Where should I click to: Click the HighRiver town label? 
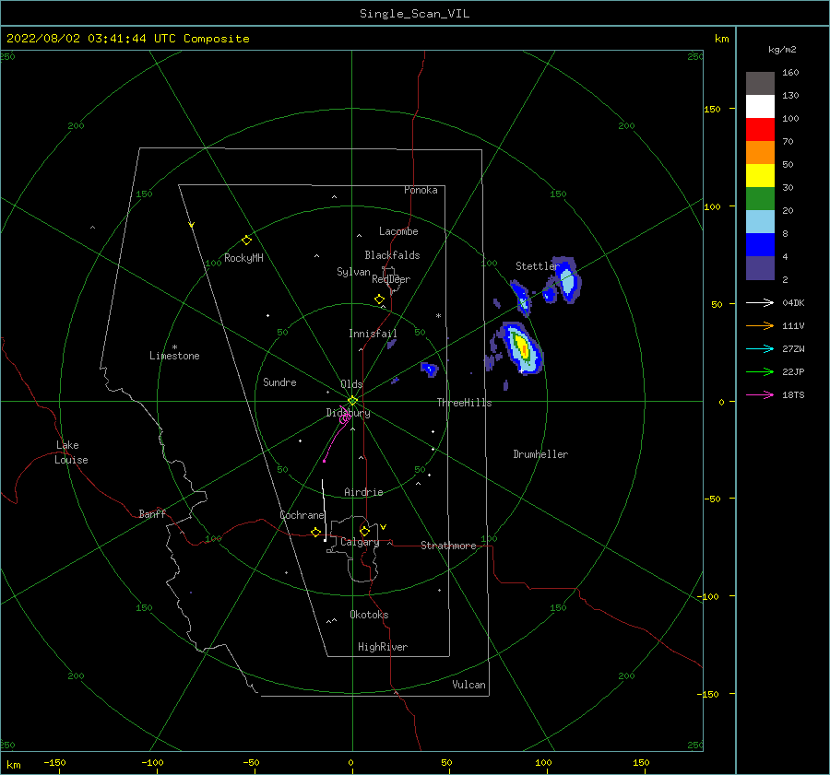pyautogui.click(x=383, y=647)
